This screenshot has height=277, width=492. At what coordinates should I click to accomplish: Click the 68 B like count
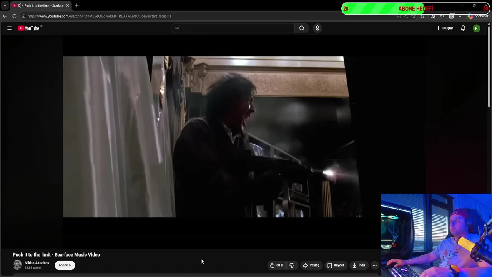point(279,265)
